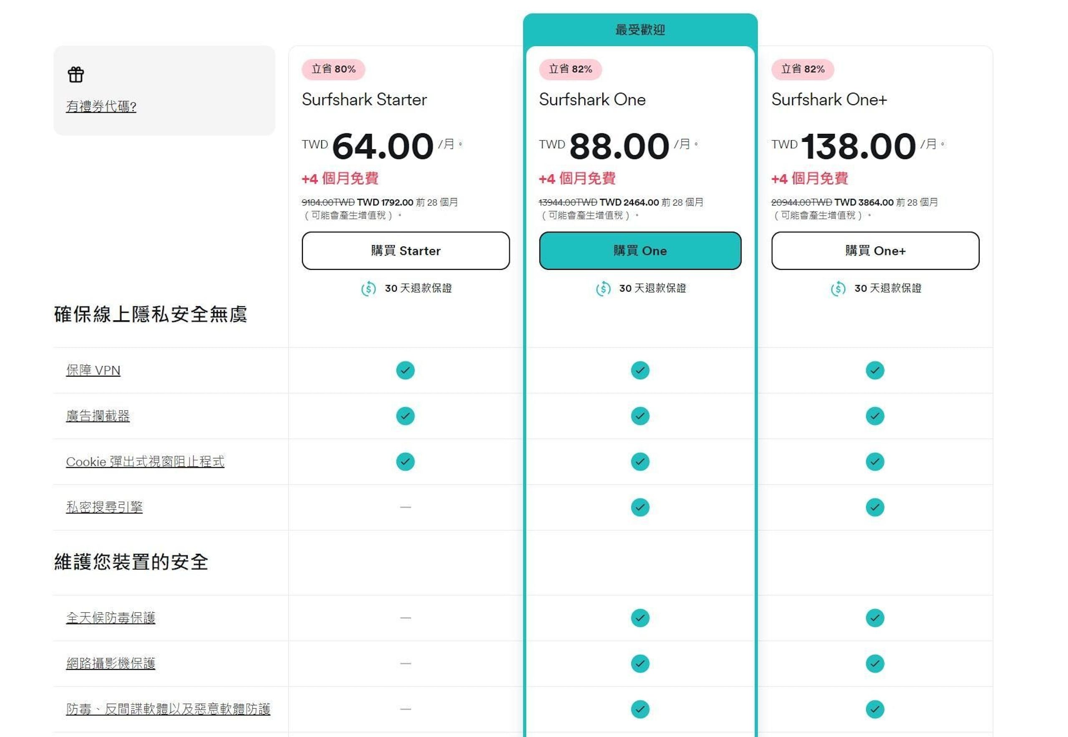Click 立省 82% badge on Surfshark One+

(803, 69)
